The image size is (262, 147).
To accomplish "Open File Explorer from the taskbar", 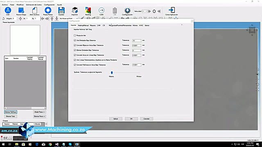I will pos(17,144).
